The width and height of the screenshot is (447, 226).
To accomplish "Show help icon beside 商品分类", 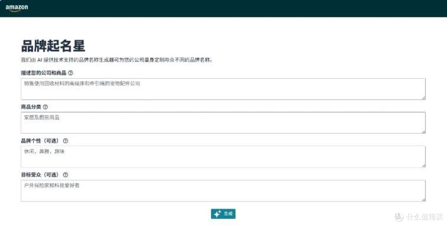I will point(46,107).
